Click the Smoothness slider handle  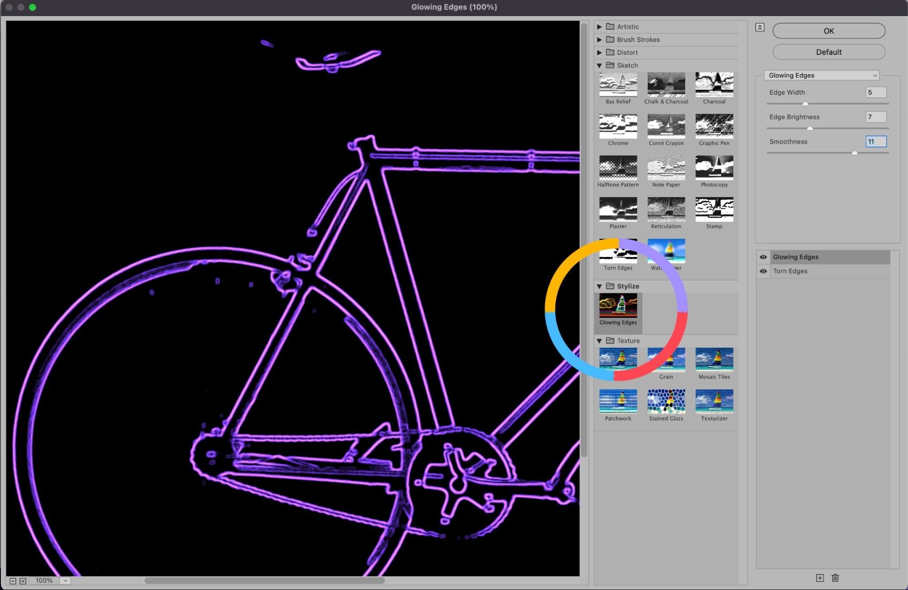coord(854,153)
